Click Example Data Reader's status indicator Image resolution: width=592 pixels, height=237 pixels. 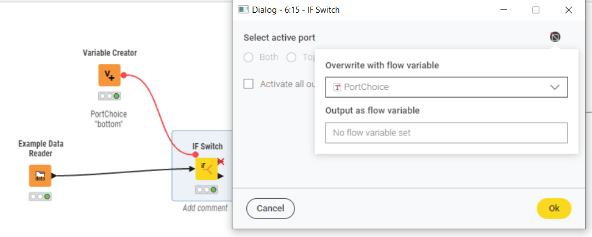[40, 196]
